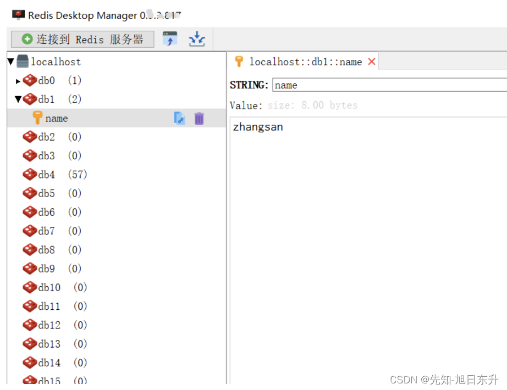Copy key icon on the name row
Screen dimensions: 507x390
coord(179,118)
